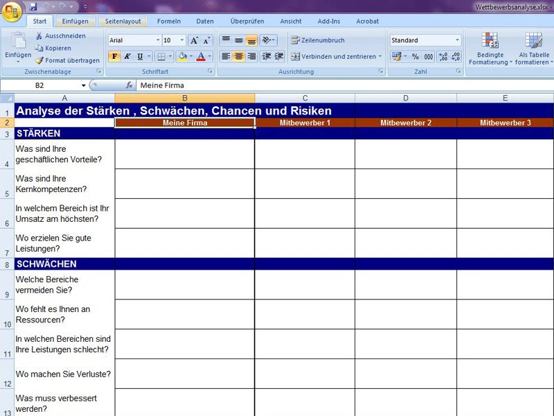Switch to the Seitenlayout tab
Screen dimensions: 554x416
[123, 21]
